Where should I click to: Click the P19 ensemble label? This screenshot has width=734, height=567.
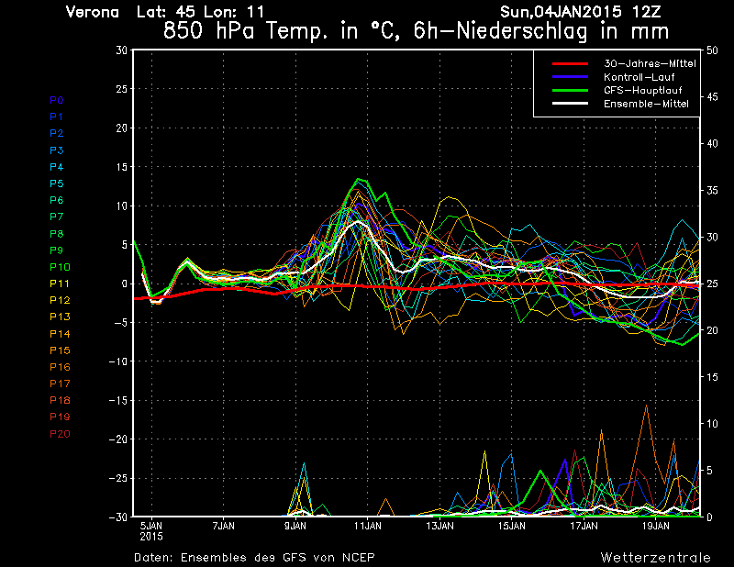[x=60, y=417]
